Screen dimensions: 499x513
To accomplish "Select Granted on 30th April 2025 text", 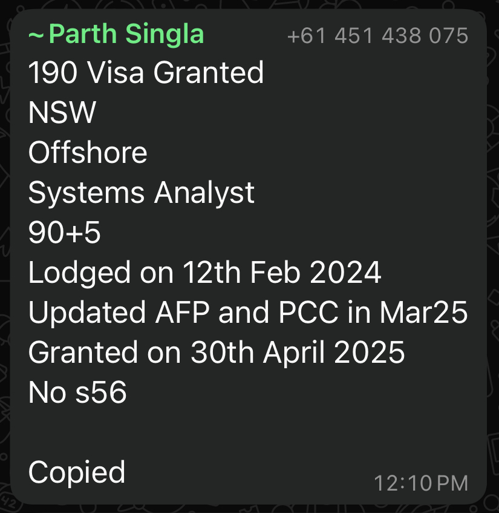I will [217, 353].
